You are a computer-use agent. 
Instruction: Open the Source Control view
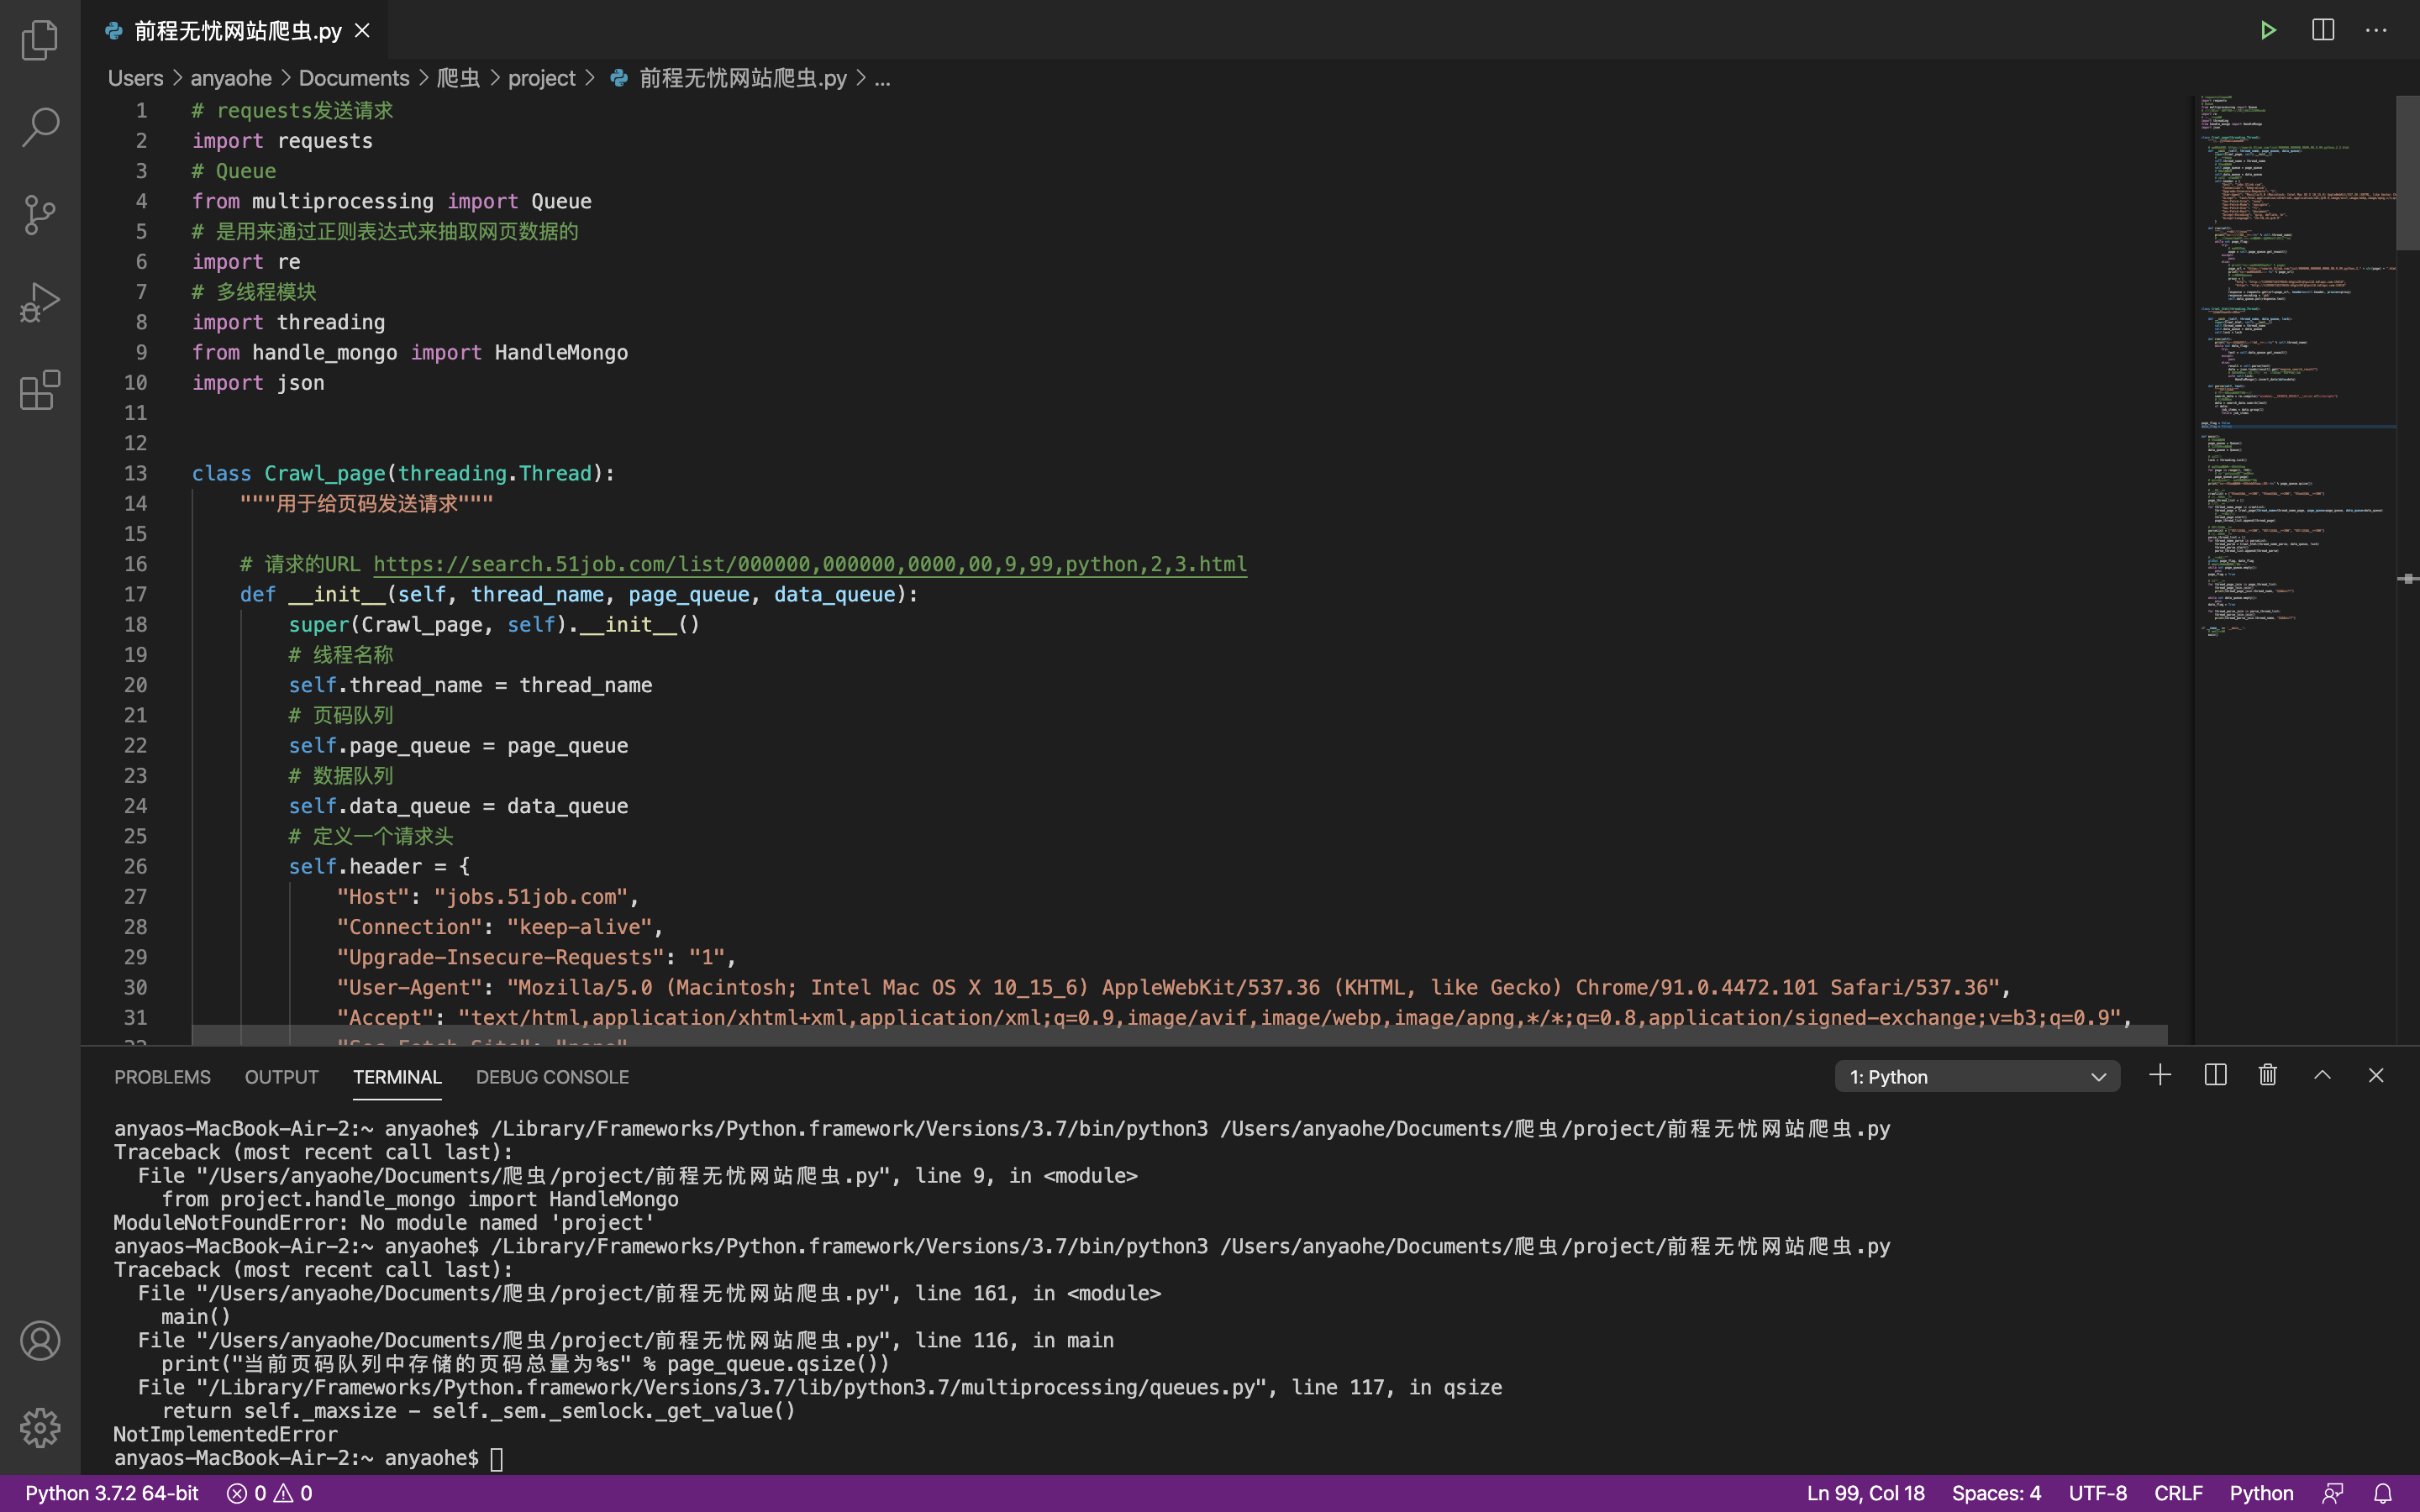[40, 214]
